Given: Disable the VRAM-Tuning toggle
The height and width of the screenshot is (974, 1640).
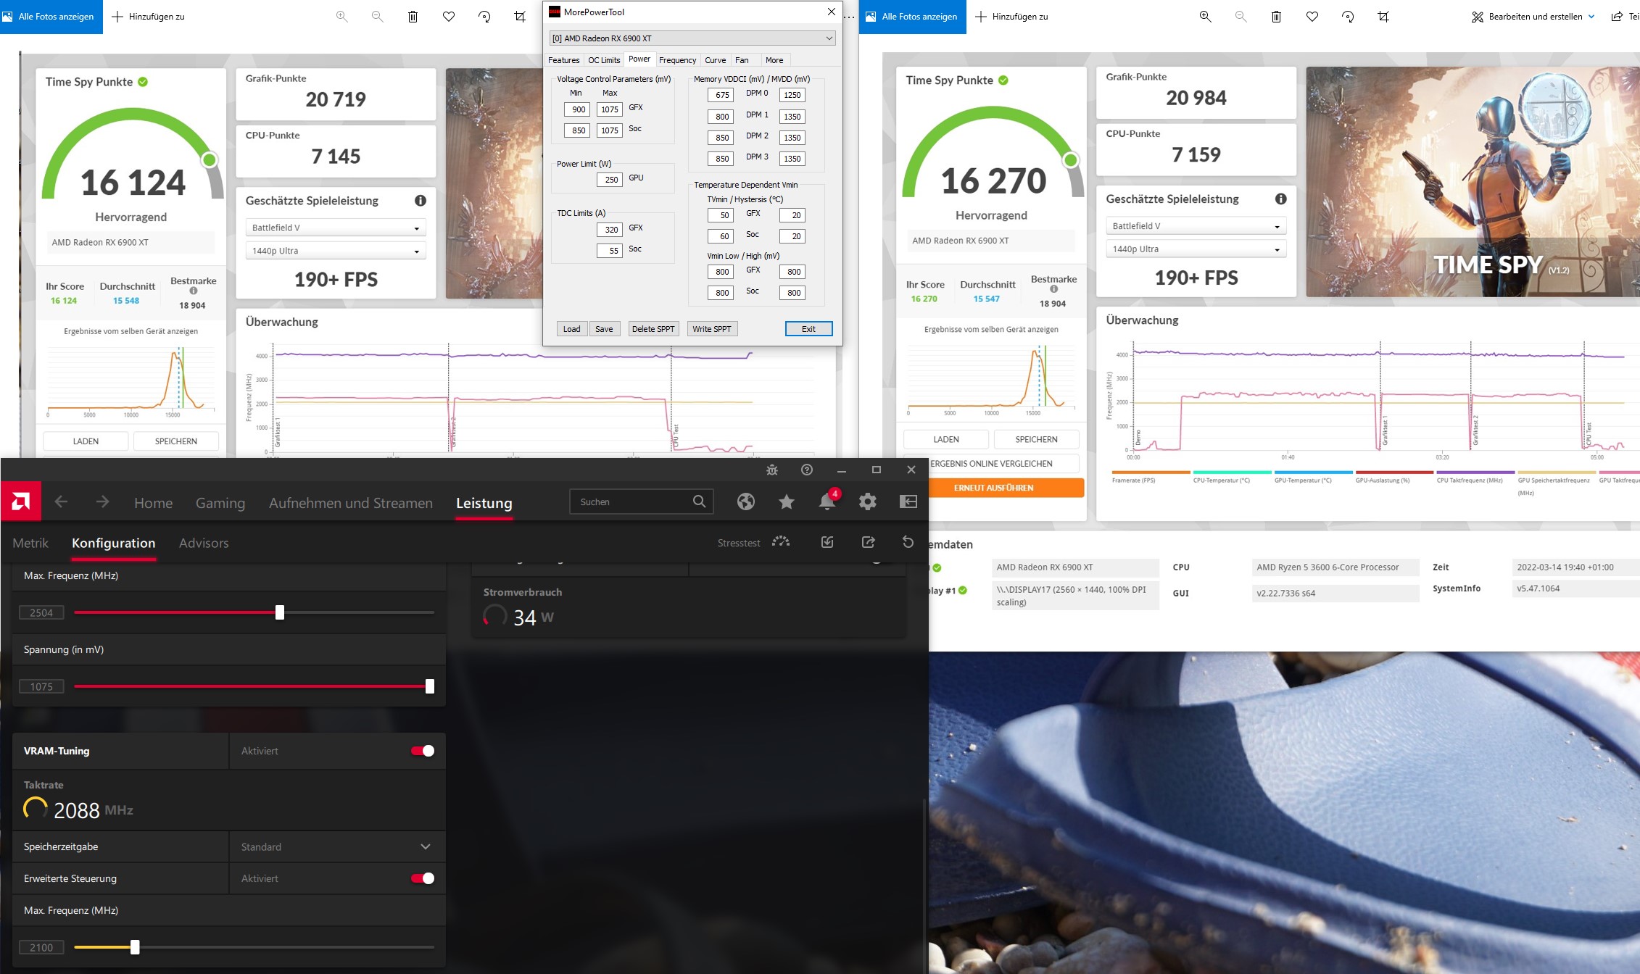Looking at the screenshot, I should [423, 751].
